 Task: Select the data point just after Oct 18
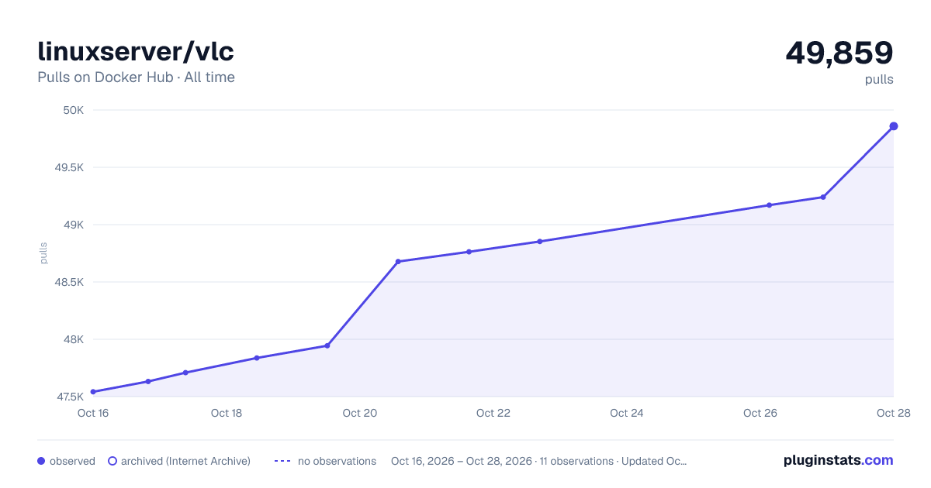pos(257,358)
